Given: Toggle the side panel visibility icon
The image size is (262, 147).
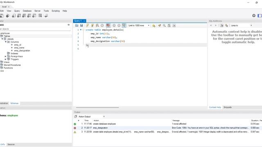Looking at the screenshot, I should tap(260, 16).
